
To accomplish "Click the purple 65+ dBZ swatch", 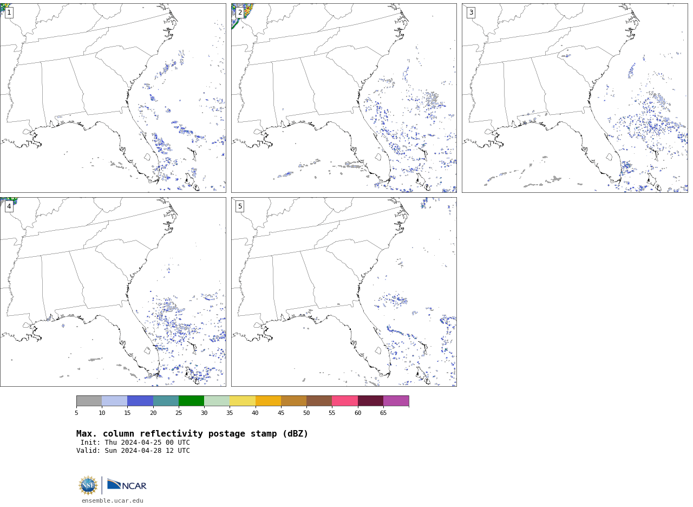I will [396, 401].
